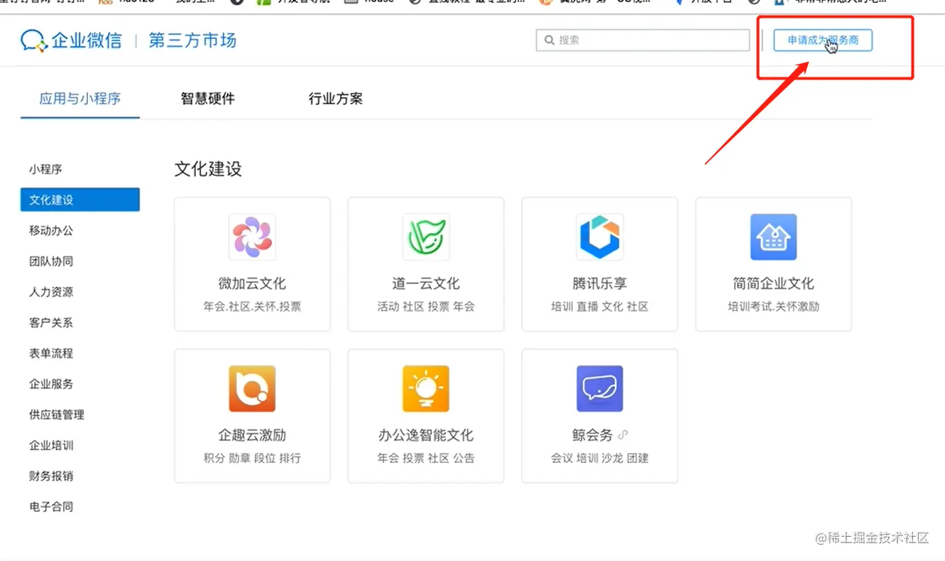The image size is (945, 561).
Task: Click the 第三方市场 header title
Action: pos(192,40)
